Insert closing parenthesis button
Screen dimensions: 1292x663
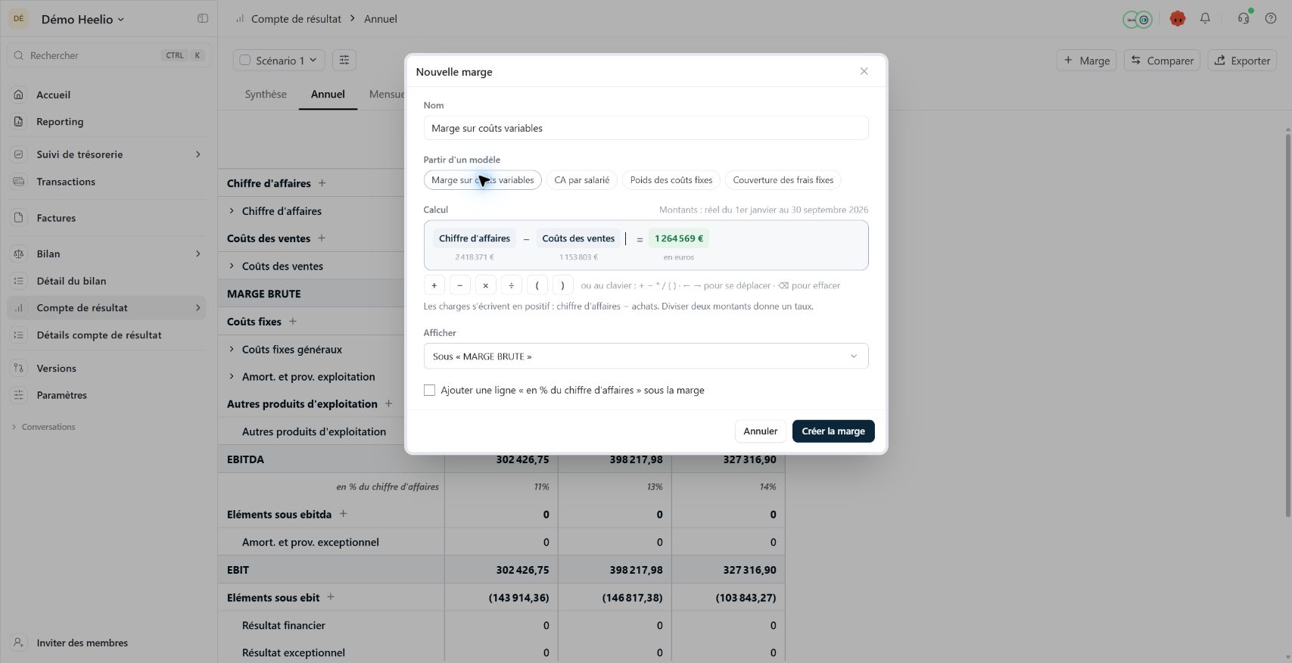[562, 285]
